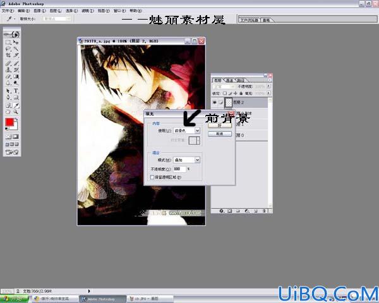
Task: Select the Magic Wand tool
Action: pyautogui.click(x=16, y=49)
